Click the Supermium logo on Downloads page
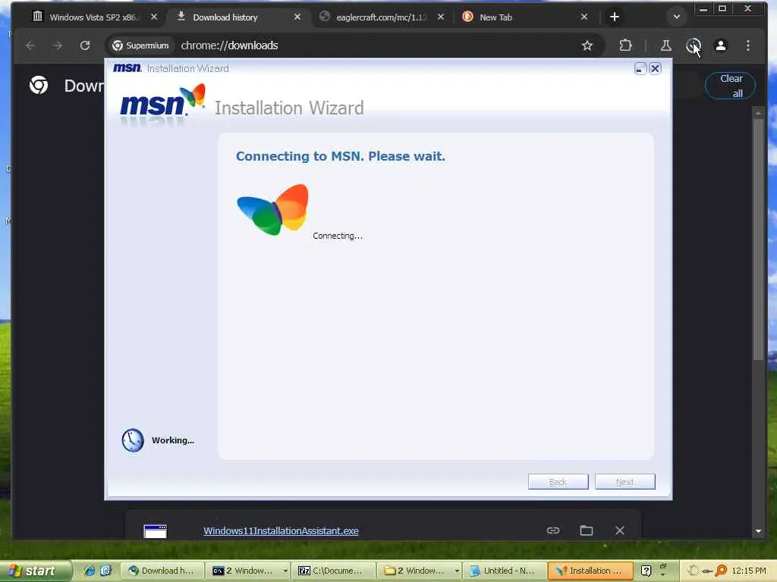 [39, 85]
